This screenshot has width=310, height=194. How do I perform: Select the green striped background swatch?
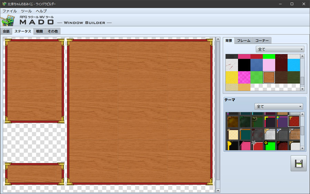[256, 77]
